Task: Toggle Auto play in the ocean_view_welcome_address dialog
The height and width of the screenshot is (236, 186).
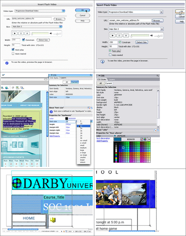Action: point(110,50)
